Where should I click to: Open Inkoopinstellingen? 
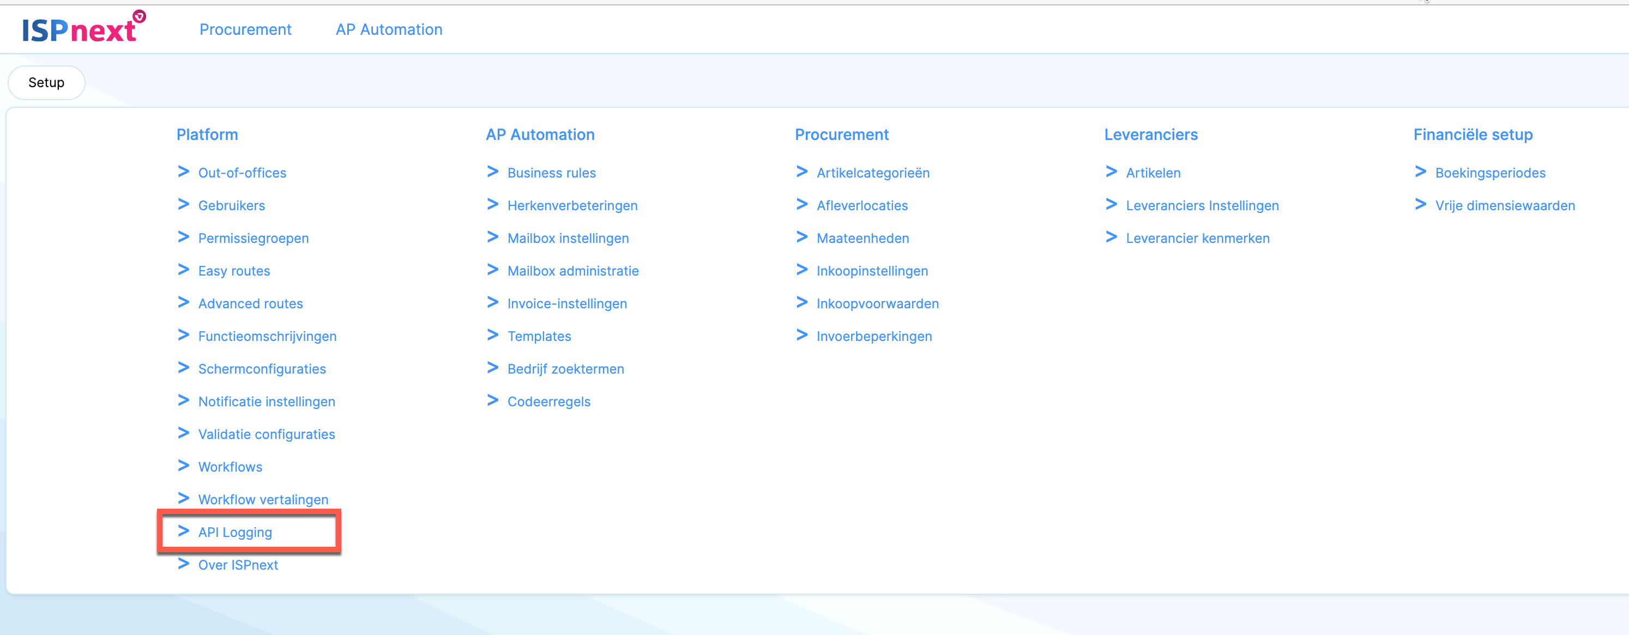pyautogui.click(x=872, y=271)
